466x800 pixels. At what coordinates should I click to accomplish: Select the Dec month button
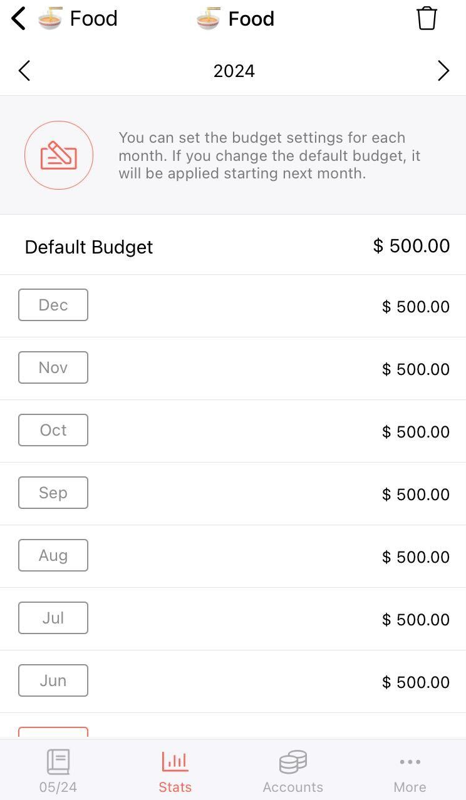[x=53, y=305]
